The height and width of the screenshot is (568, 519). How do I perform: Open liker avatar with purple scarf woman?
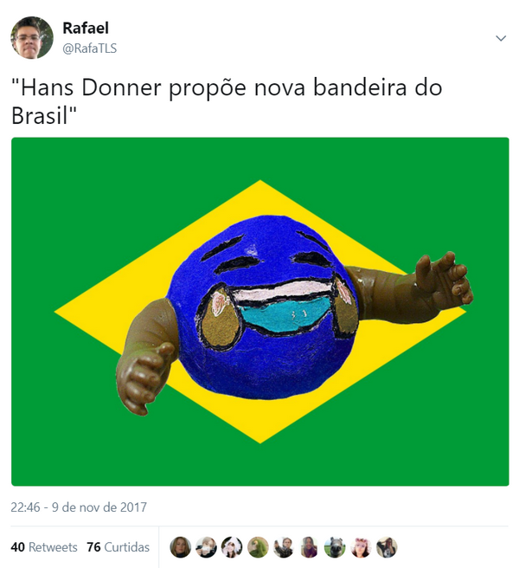tap(309, 547)
